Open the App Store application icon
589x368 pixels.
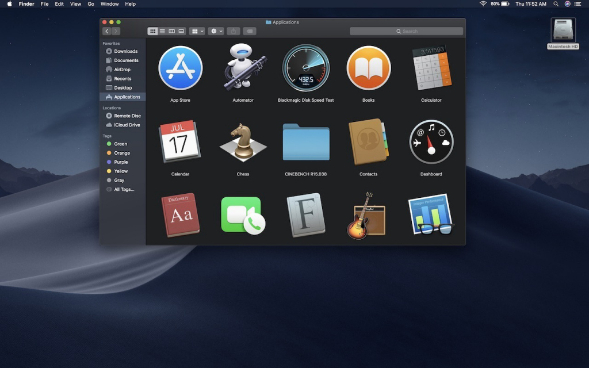click(180, 68)
